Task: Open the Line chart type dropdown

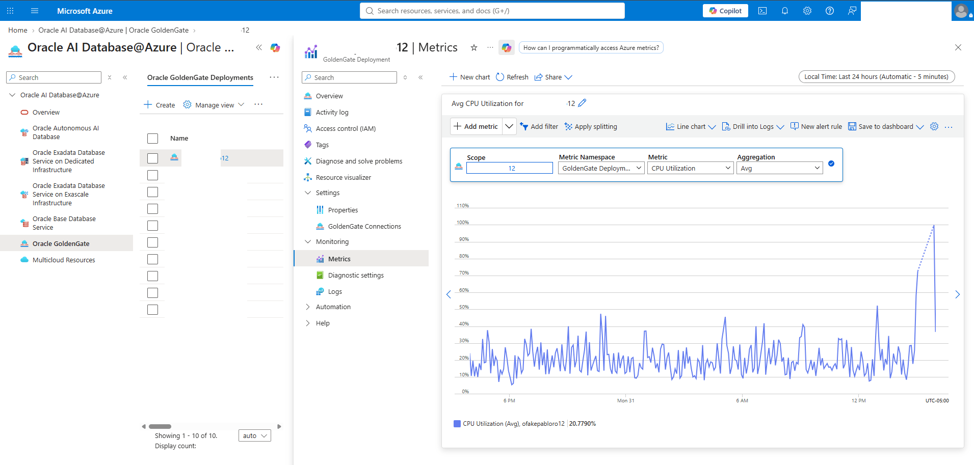Action: tap(691, 126)
